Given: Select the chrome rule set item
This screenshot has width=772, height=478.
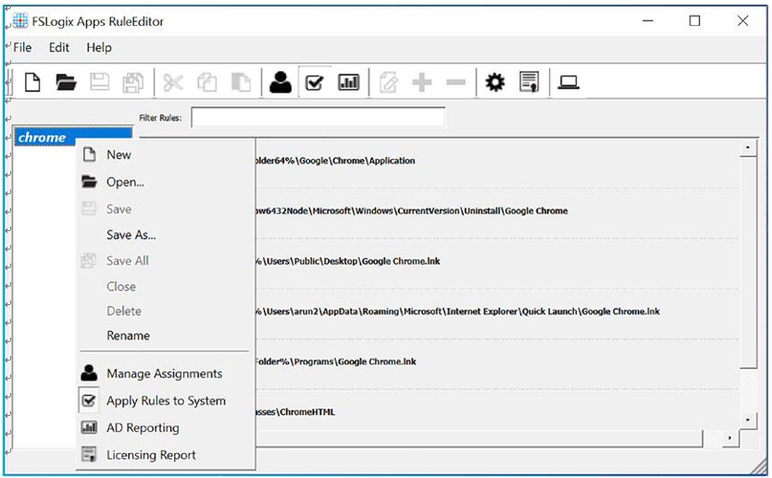Looking at the screenshot, I should click(x=73, y=137).
